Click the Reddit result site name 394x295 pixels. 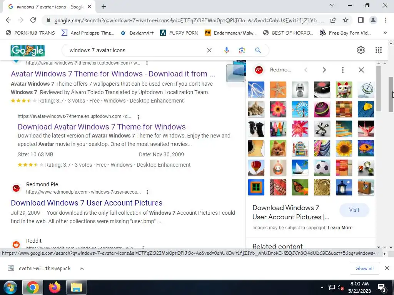click(x=34, y=241)
